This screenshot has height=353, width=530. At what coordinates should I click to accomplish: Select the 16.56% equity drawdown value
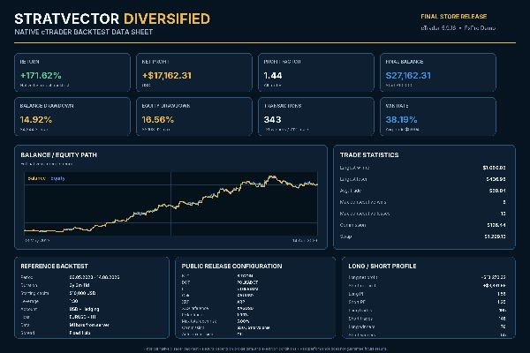point(158,120)
